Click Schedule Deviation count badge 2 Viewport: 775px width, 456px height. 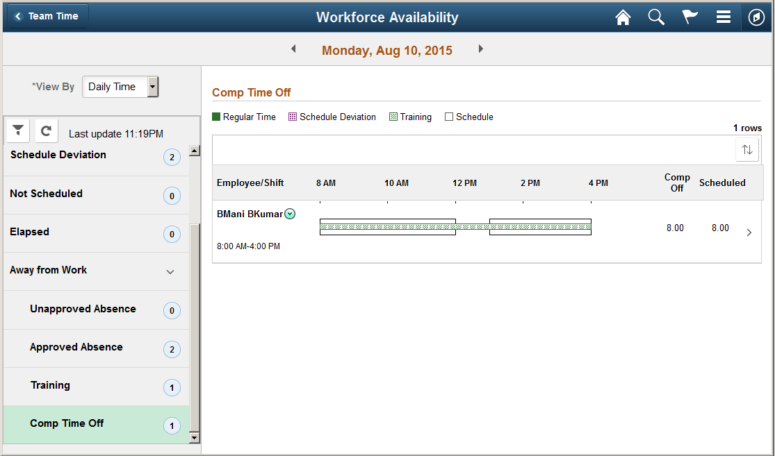pyautogui.click(x=172, y=158)
